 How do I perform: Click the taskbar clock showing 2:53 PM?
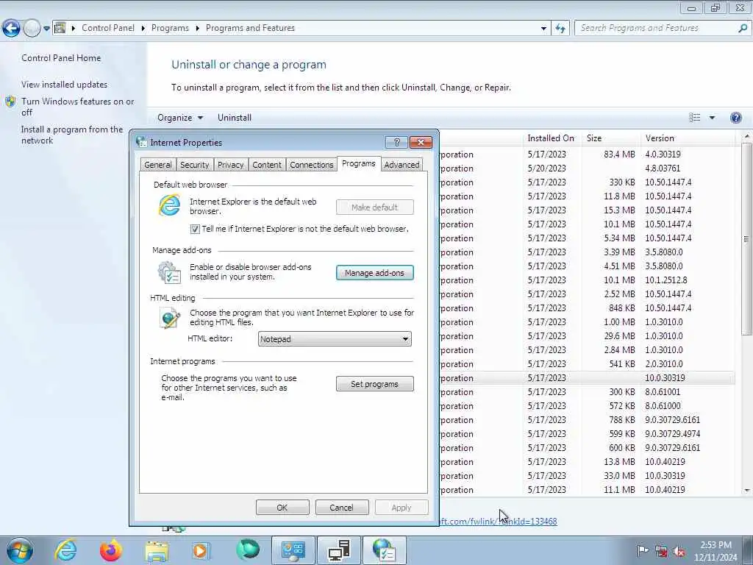715,551
